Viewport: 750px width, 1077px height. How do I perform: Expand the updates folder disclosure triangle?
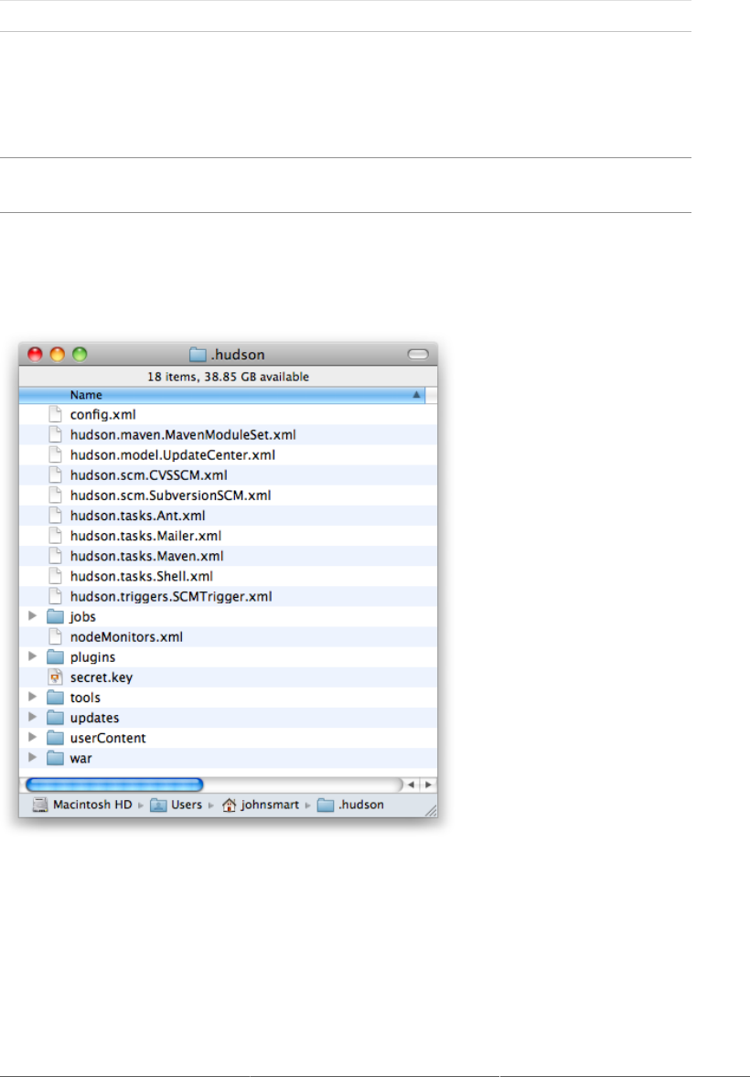(x=32, y=717)
